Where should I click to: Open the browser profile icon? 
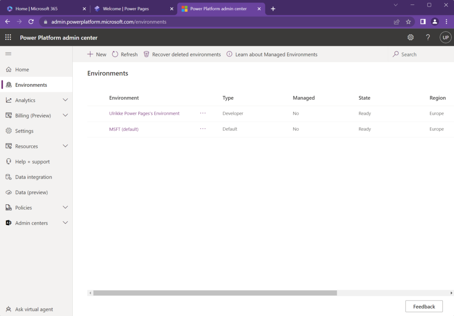point(434,22)
